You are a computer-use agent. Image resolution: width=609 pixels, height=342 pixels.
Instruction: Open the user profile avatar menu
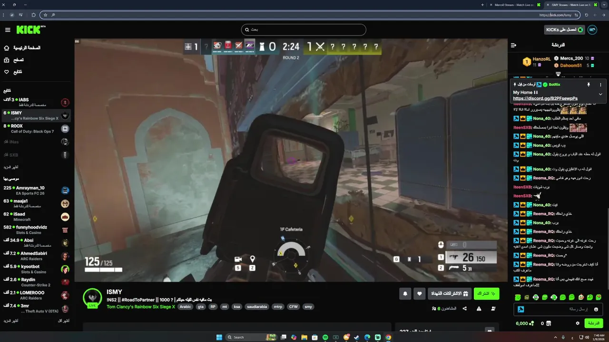coord(592,29)
